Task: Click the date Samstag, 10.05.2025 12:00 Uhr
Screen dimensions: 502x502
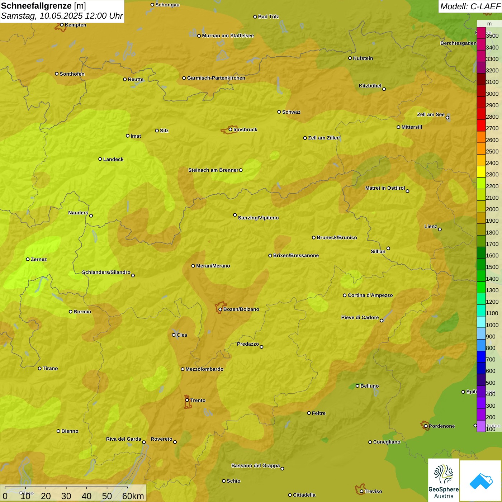Action: (x=62, y=16)
